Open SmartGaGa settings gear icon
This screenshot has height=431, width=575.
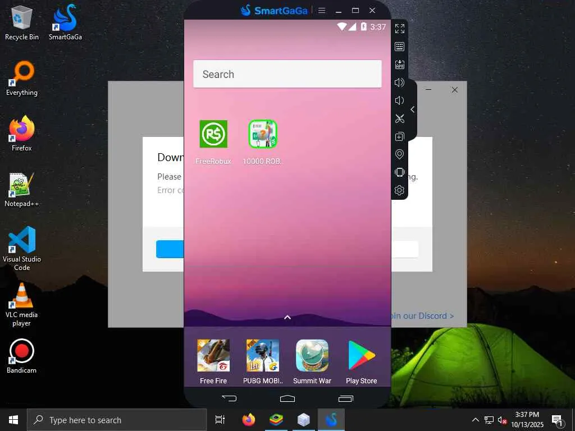click(400, 190)
